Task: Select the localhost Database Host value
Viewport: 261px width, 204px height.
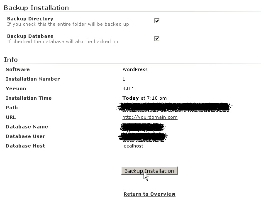Action: click(132, 146)
